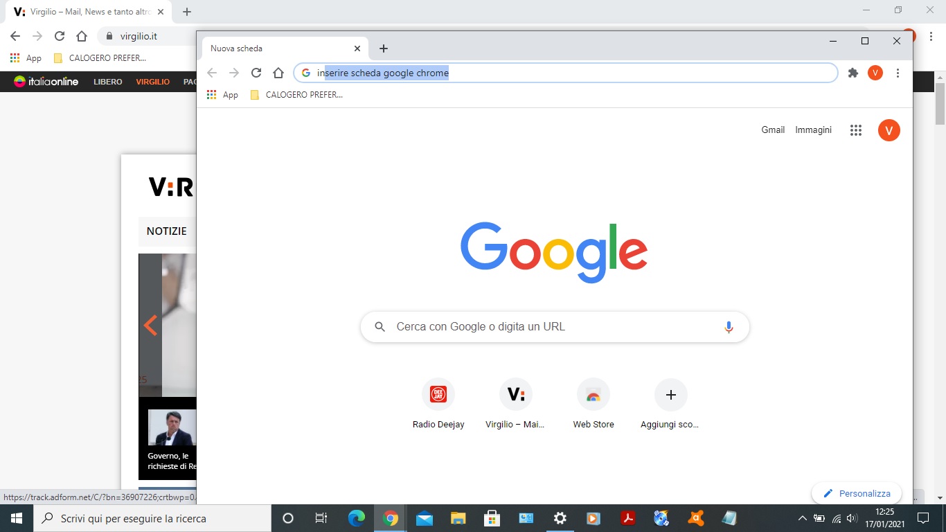The width and height of the screenshot is (946, 532).
Task: Click the italiaonline logo
Action: tap(46, 82)
